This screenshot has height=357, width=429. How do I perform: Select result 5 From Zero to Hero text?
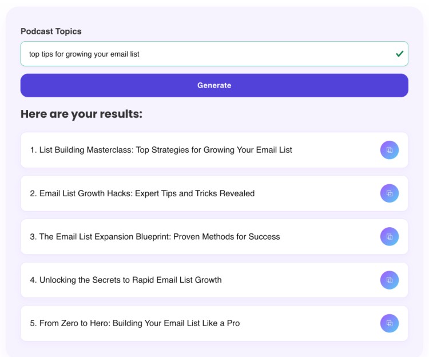(135, 323)
